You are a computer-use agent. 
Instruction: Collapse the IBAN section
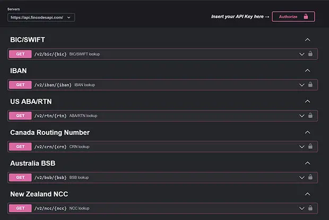pyautogui.click(x=307, y=71)
